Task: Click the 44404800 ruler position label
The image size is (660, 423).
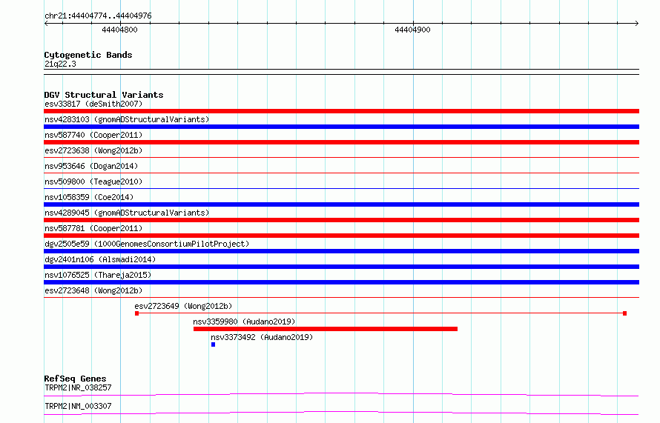Action: (x=119, y=30)
